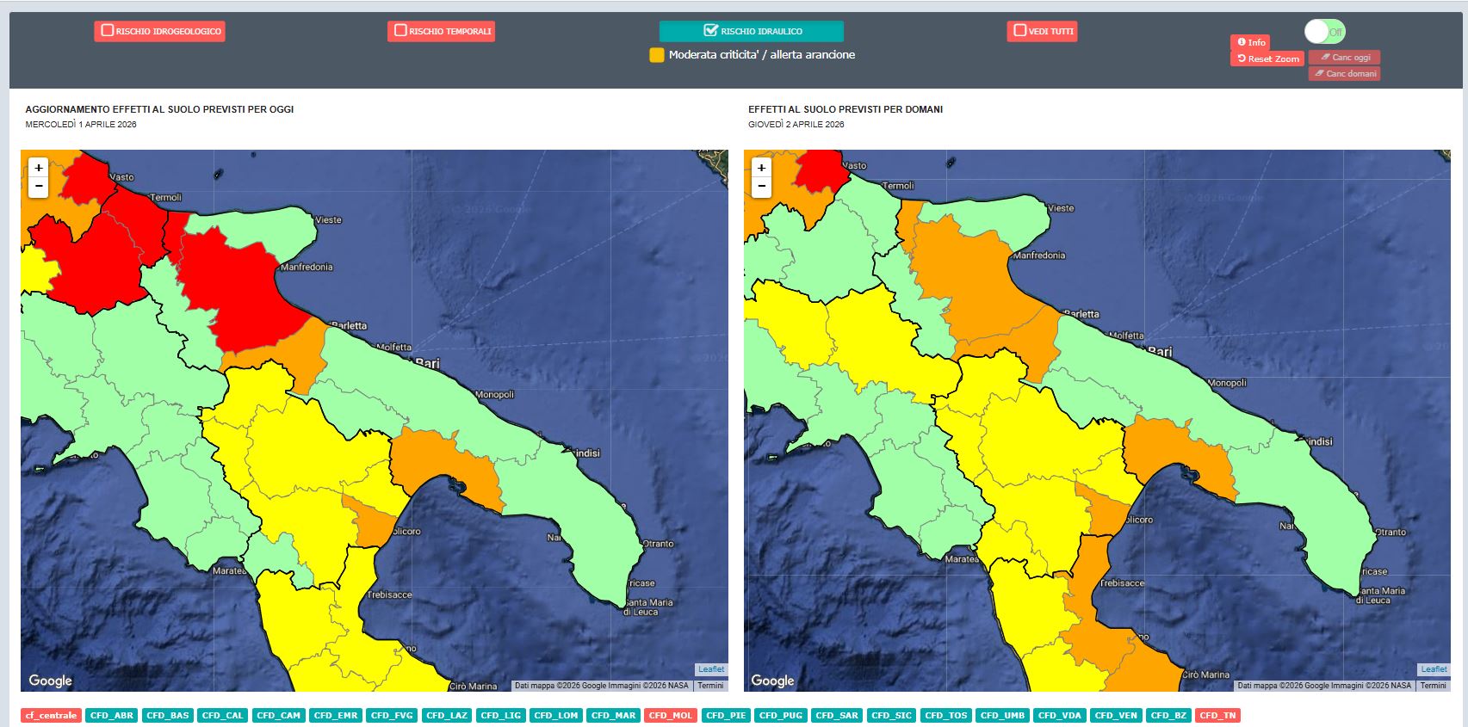
Task: Zoom out on tomorrow's map
Action: coord(761,187)
